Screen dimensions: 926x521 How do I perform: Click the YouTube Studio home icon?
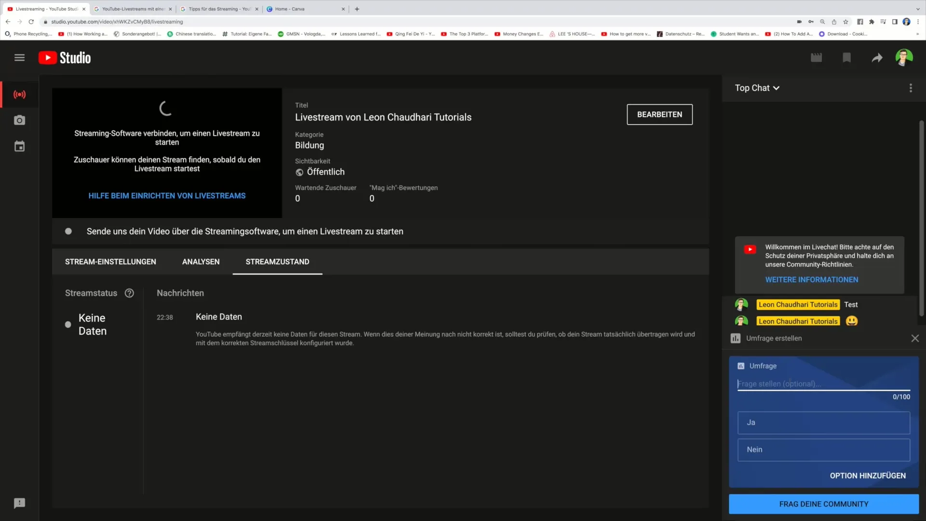click(64, 57)
